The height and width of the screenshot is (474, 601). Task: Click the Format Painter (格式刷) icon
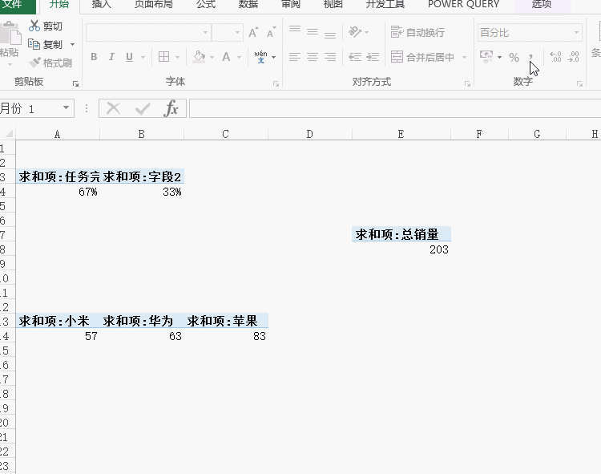34,63
